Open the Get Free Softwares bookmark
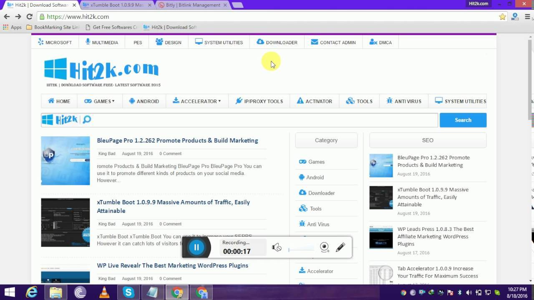Image resolution: width=534 pixels, height=300 pixels. click(x=111, y=27)
